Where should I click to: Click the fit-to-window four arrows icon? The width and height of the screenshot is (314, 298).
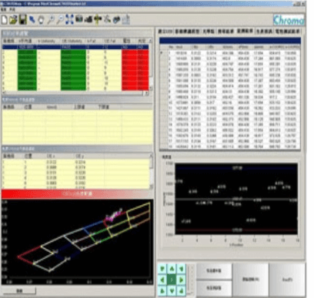pos(69,19)
